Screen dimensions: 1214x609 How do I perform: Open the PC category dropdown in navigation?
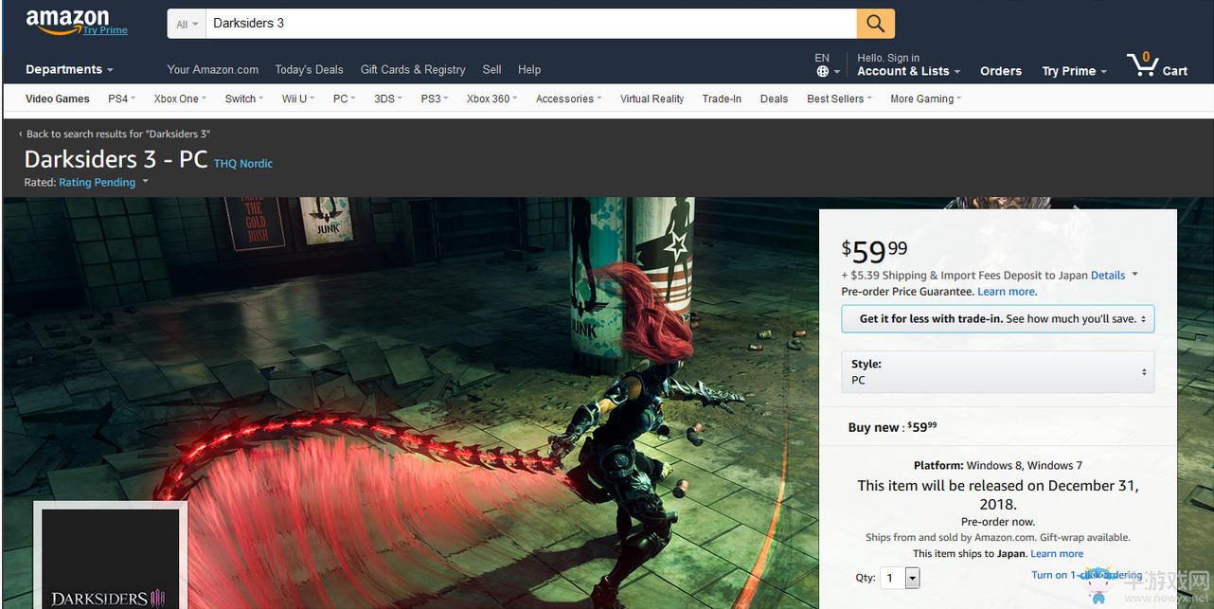(x=344, y=99)
